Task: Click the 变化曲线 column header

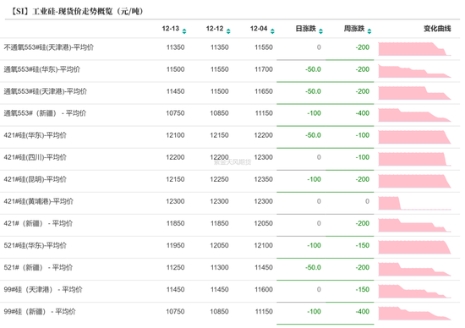Action: [x=437, y=29]
